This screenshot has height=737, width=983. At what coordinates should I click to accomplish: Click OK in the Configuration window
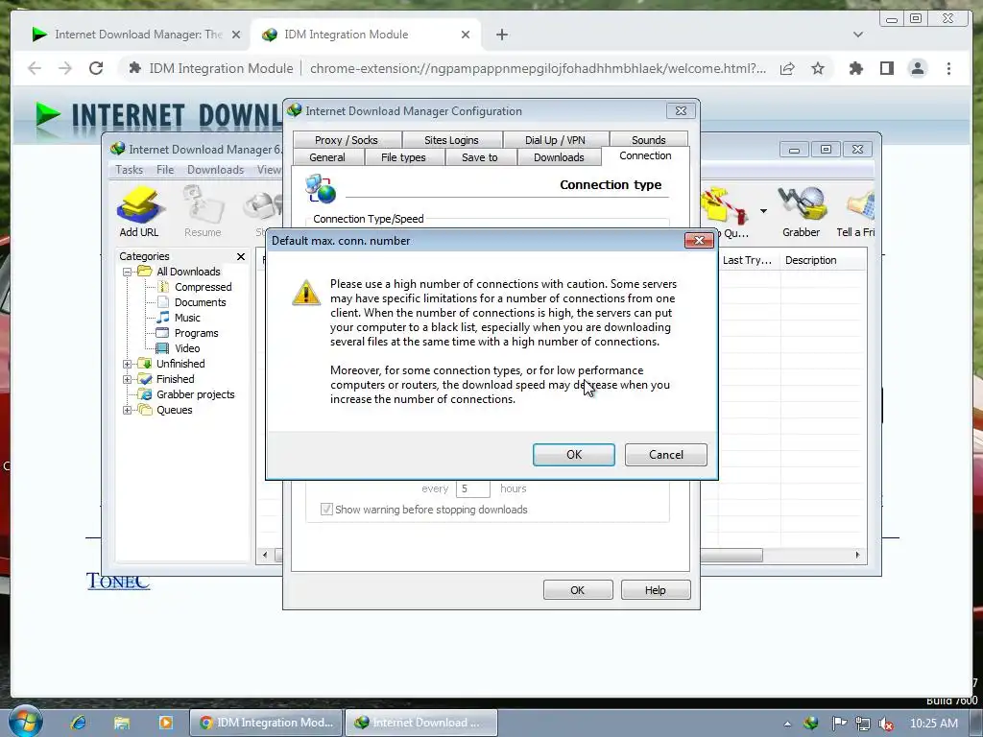tap(577, 590)
